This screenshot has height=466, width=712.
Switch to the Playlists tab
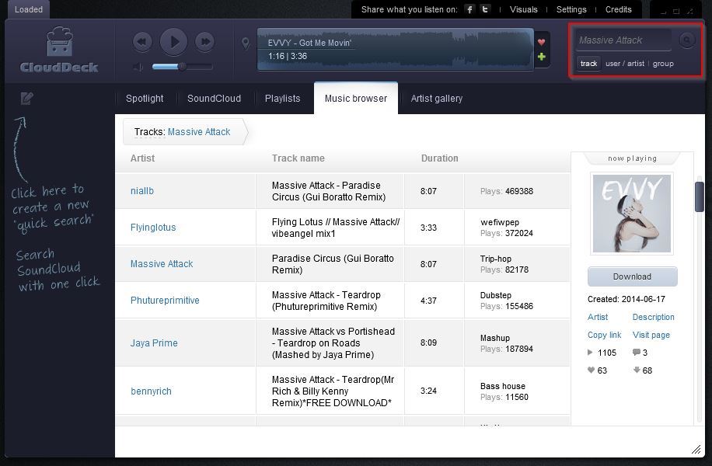(282, 99)
